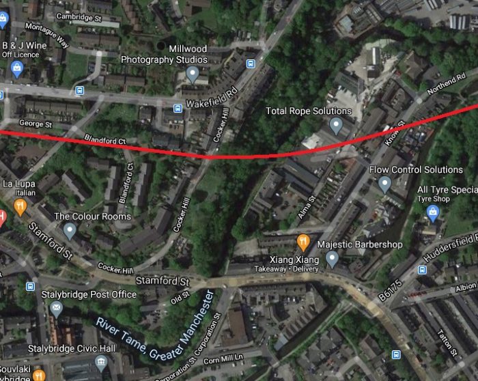Select the B & J Wine shop marker
Viewport: 478px width, 381px height.
(17, 69)
